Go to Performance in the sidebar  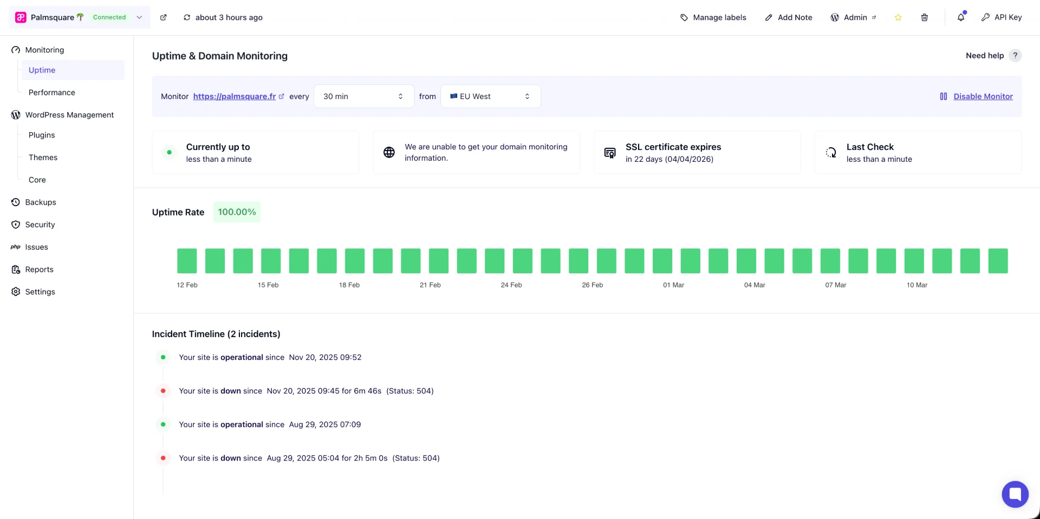(52, 93)
